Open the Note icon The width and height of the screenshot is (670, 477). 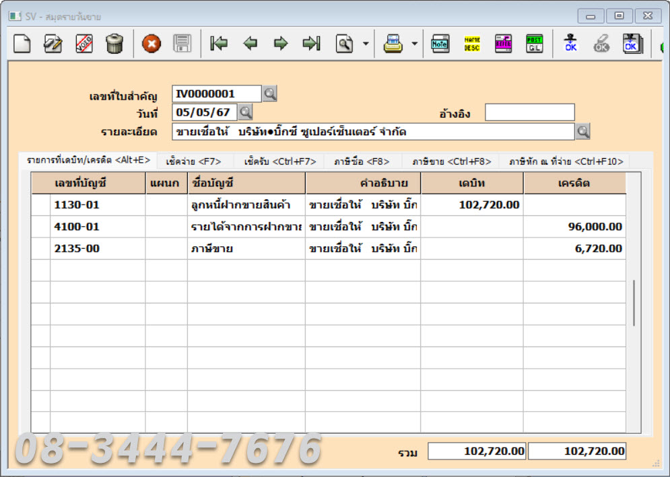pos(440,44)
